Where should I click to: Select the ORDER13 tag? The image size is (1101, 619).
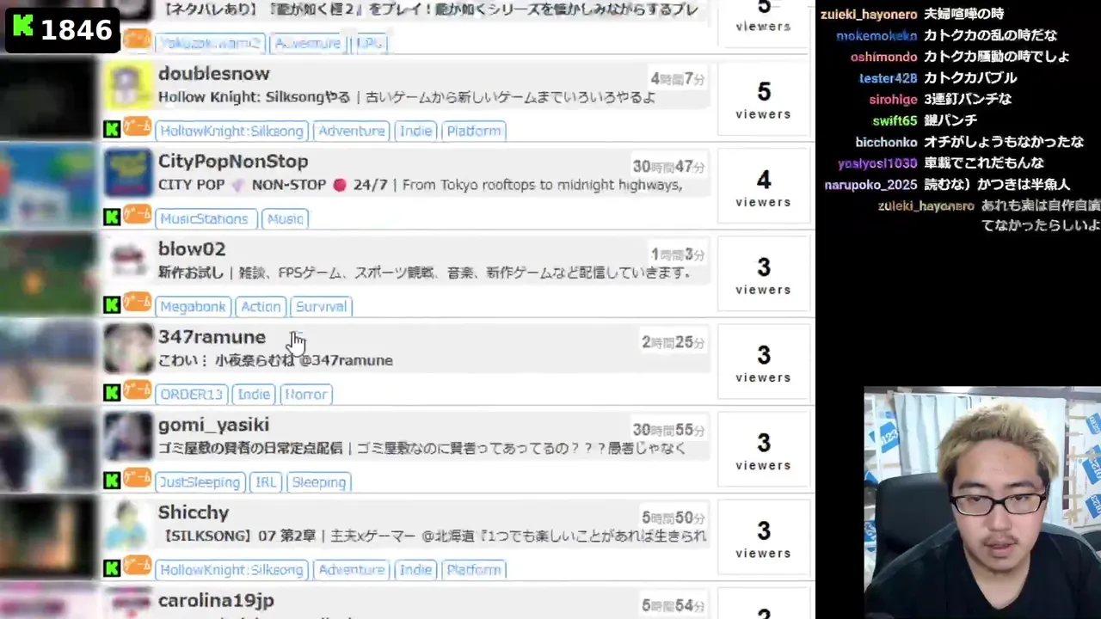point(191,394)
